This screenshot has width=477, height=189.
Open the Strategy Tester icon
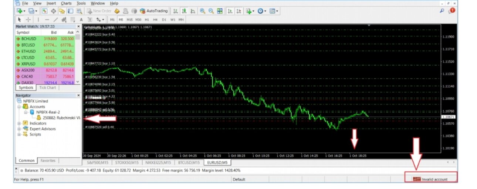[x=79, y=11]
